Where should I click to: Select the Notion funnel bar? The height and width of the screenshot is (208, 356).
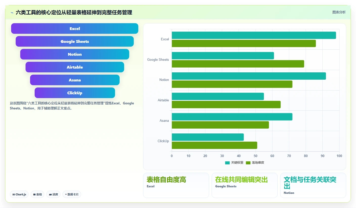click(x=75, y=54)
